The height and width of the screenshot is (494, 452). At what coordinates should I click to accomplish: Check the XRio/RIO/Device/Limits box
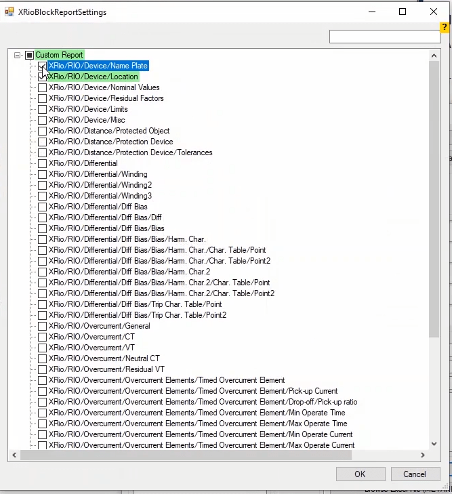coord(42,109)
